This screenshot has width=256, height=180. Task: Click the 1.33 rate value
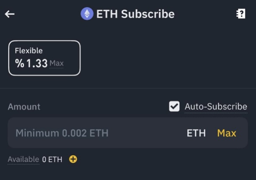click(x=37, y=64)
